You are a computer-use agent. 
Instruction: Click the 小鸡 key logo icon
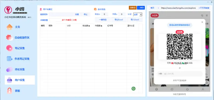tap(8, 10)
